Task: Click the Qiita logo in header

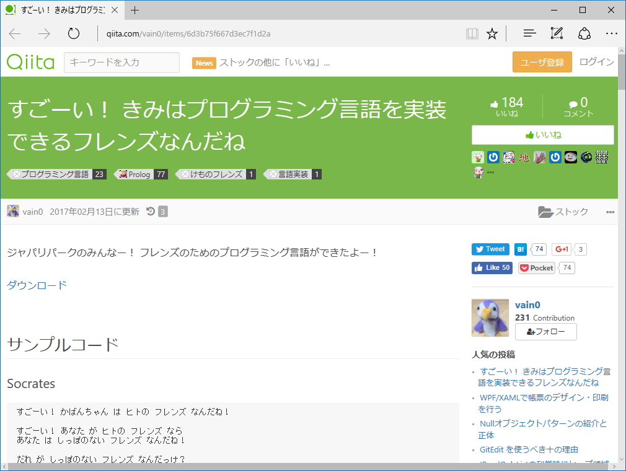Action: pos(30,62)
